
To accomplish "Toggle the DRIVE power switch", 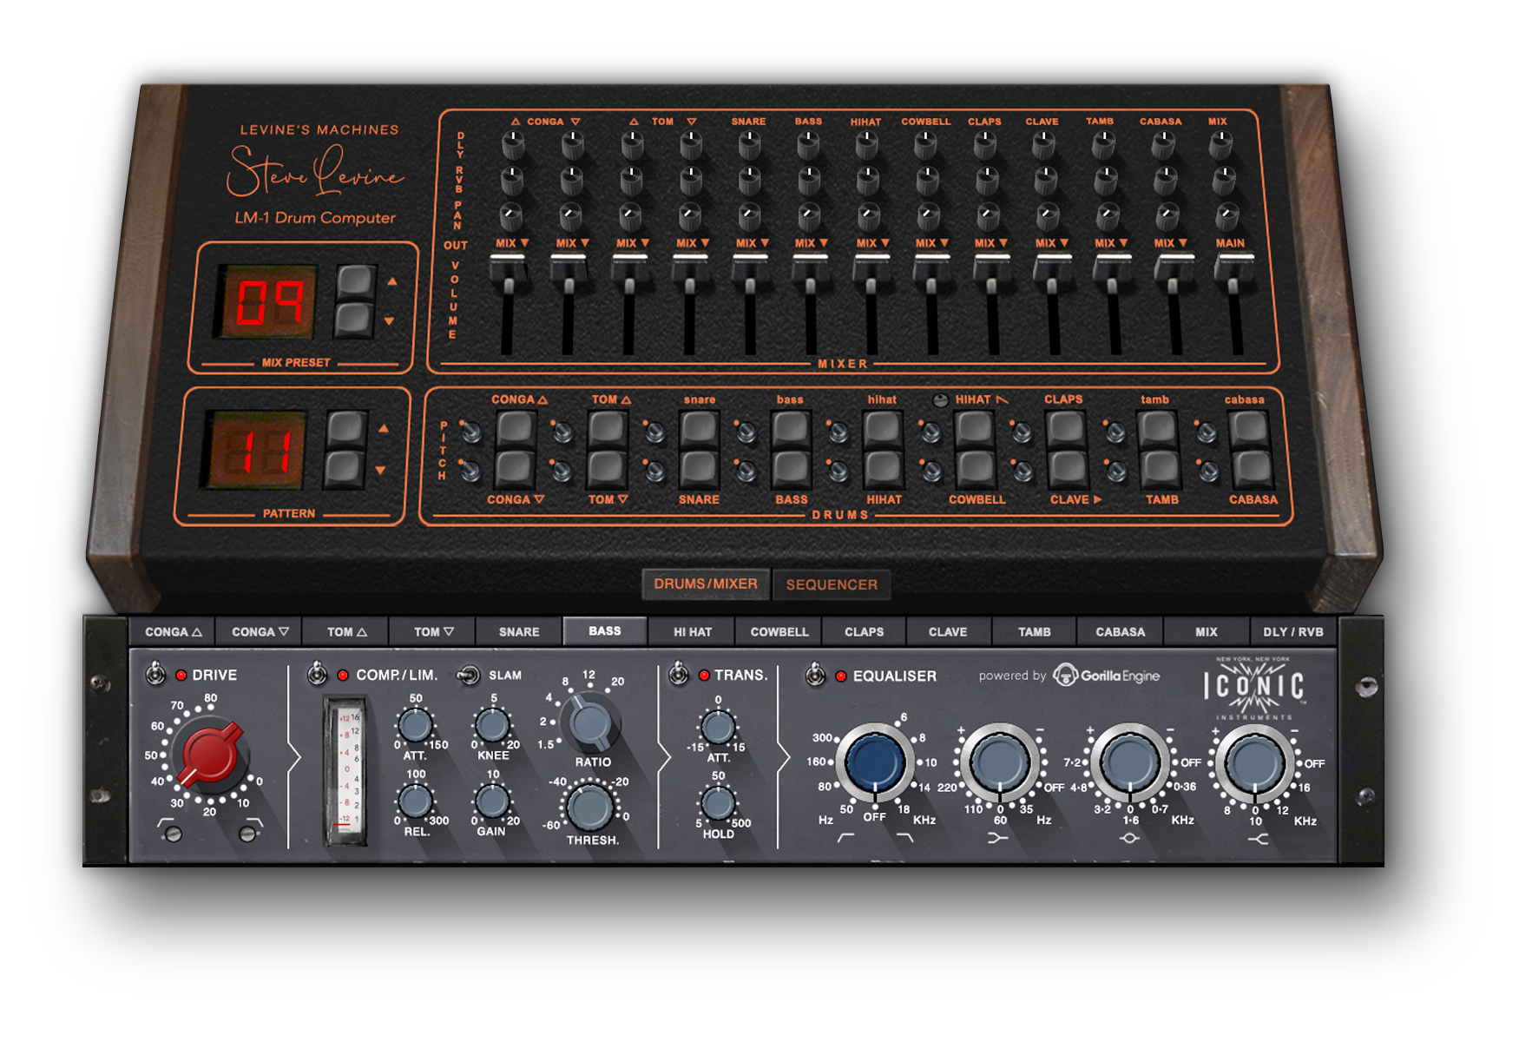I will (x=155, y=674).
